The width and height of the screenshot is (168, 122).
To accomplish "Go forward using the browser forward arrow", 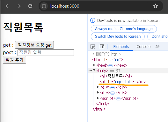I will [19, 6].
